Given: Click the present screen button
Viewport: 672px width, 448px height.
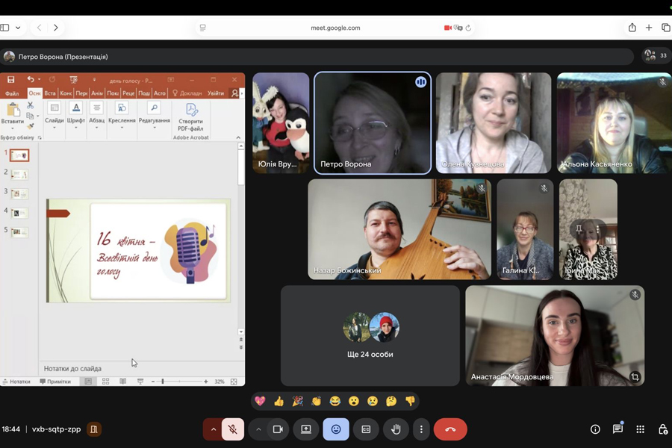Looking at the screenshot, I should (x=306, y=429).
